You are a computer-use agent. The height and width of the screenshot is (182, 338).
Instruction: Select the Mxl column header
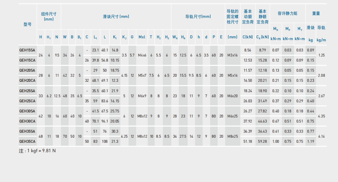142,37
